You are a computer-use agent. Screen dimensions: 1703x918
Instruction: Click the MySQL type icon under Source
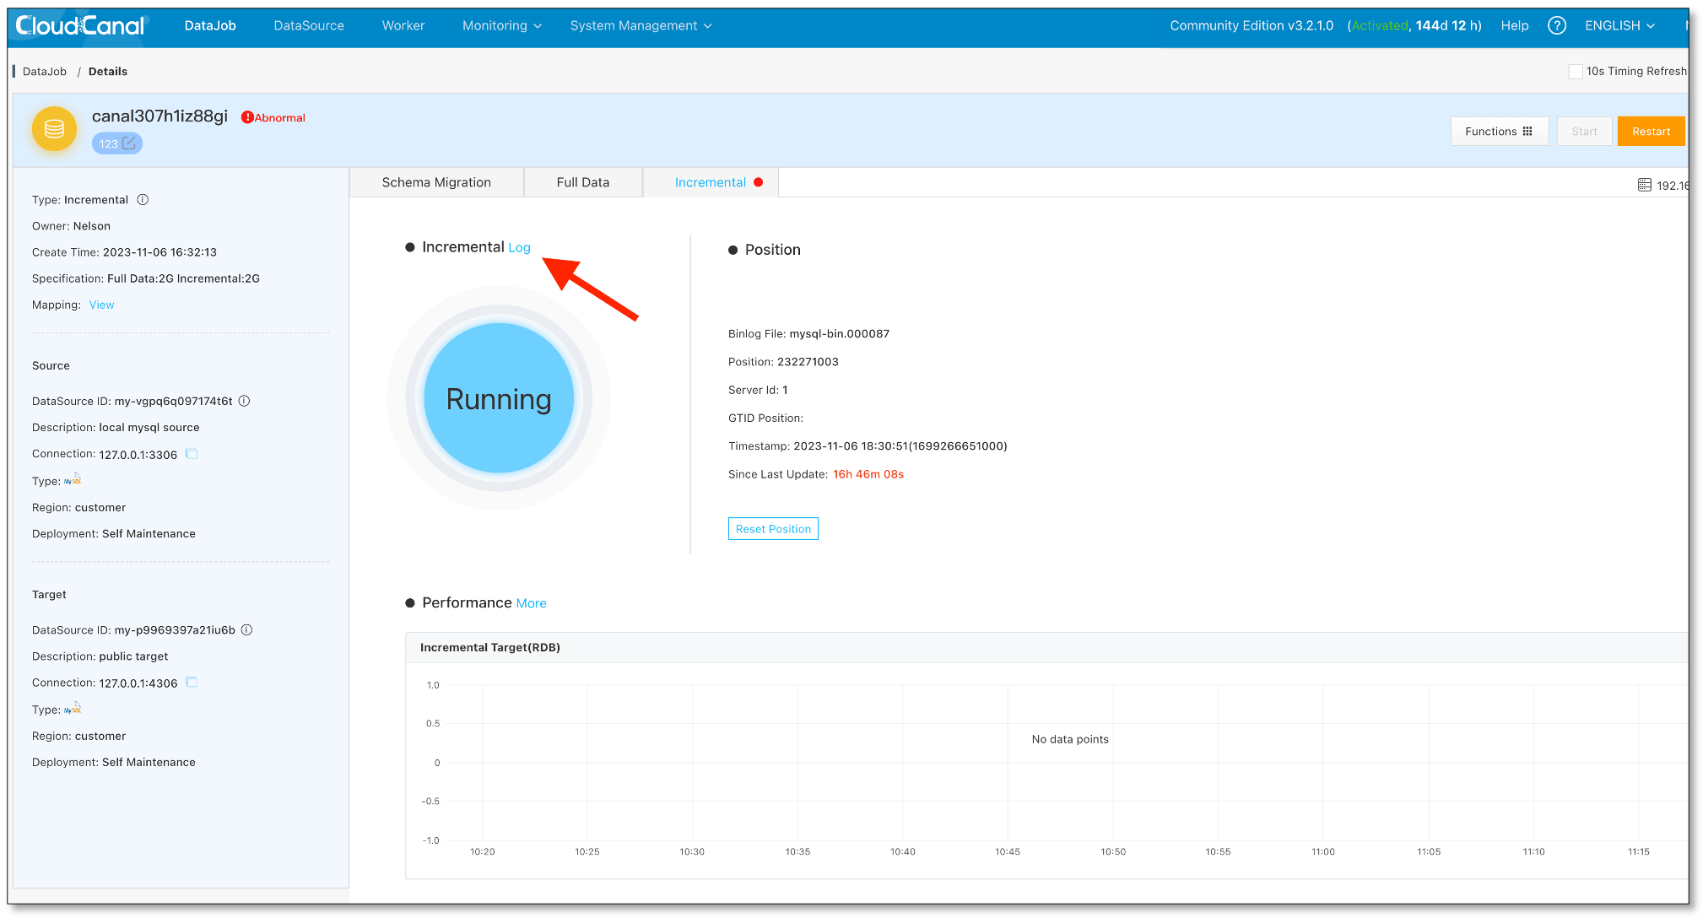(x=73, y=479)
